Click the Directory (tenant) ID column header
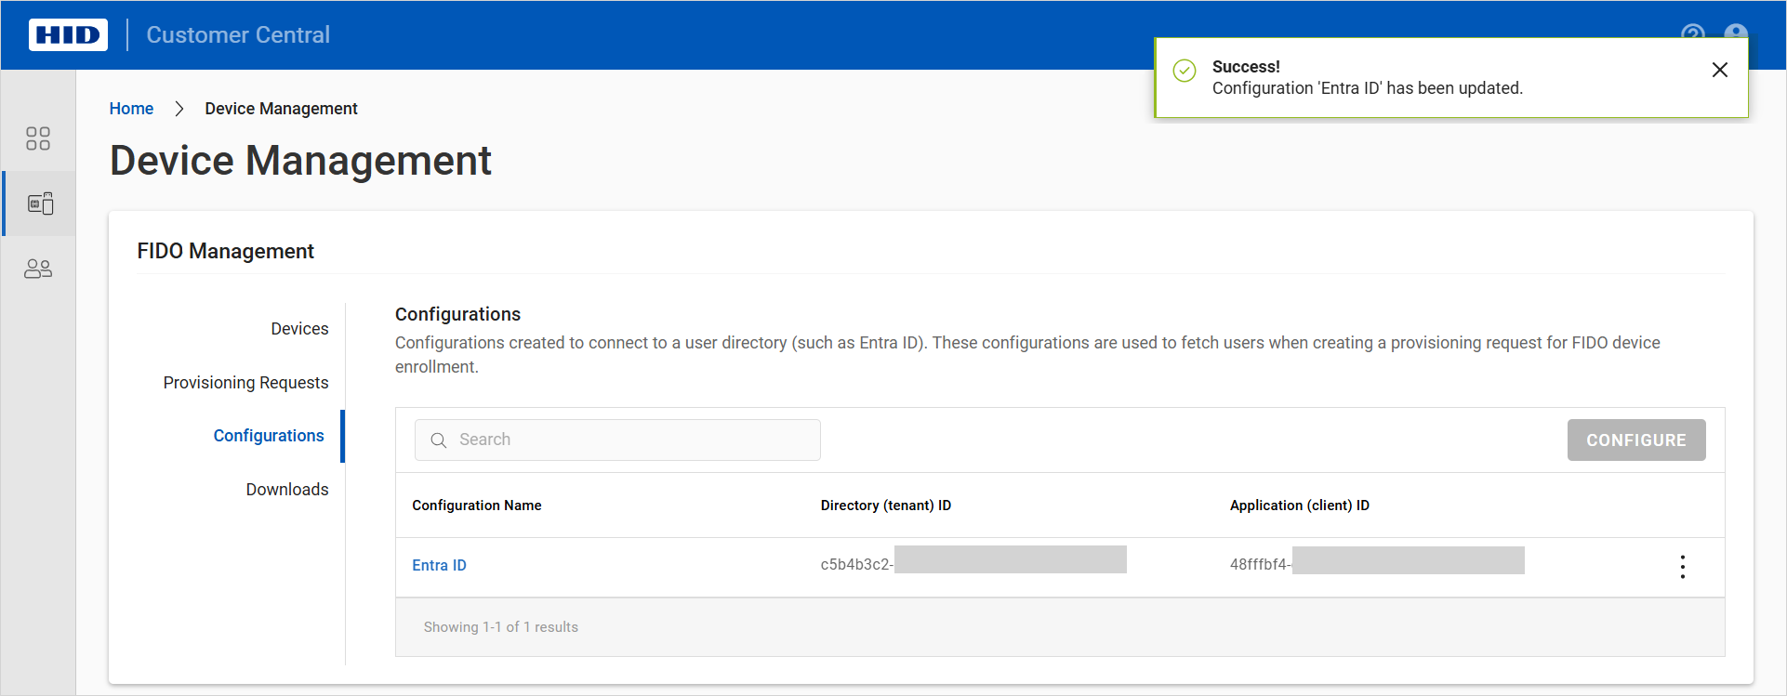Viewport: 1787px width, 696px height. tap(885, 506)
